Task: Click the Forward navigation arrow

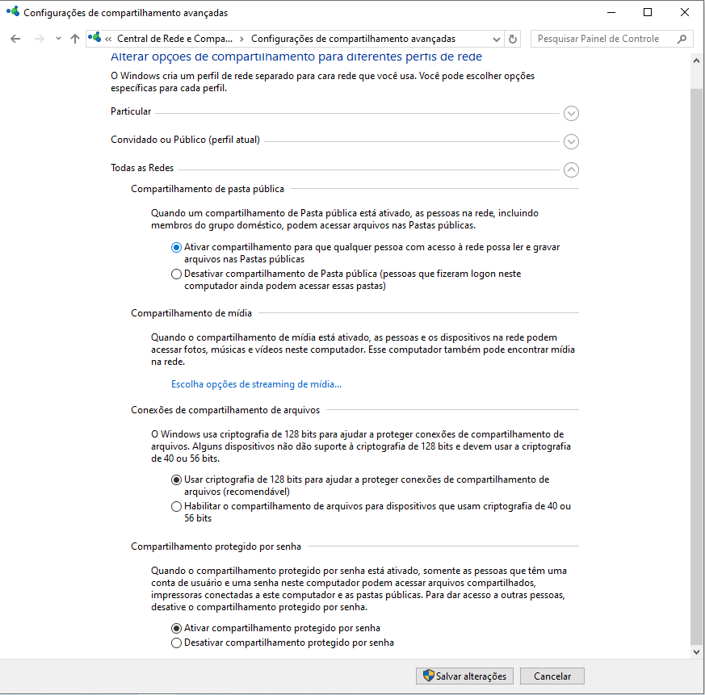Action: point(39,39)
